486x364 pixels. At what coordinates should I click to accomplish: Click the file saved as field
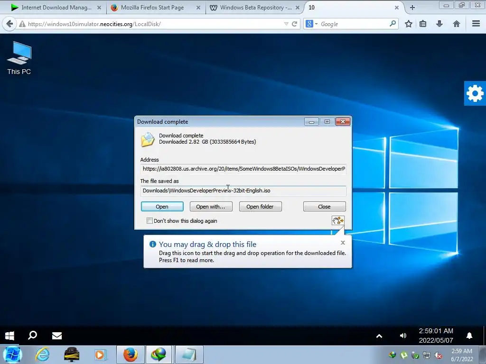pyautogui.click(x=243, y=191)
